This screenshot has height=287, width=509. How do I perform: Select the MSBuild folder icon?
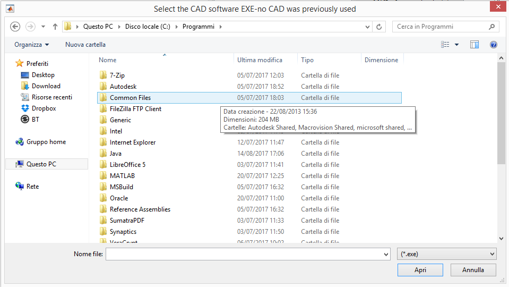[x=103, y=187]
